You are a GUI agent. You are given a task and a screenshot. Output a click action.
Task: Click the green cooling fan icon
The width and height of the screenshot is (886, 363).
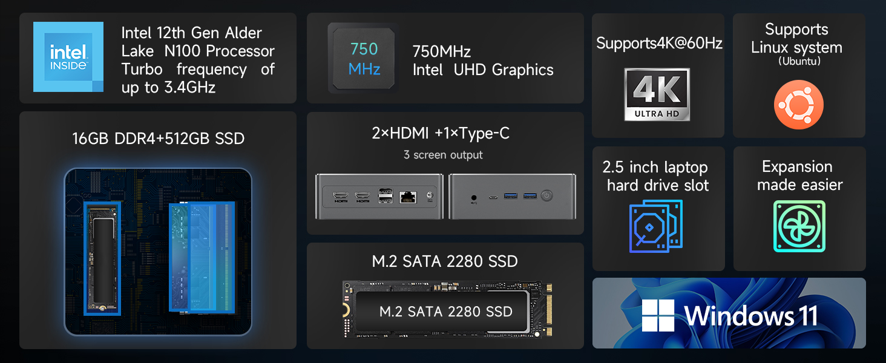[x=799, y=227]
